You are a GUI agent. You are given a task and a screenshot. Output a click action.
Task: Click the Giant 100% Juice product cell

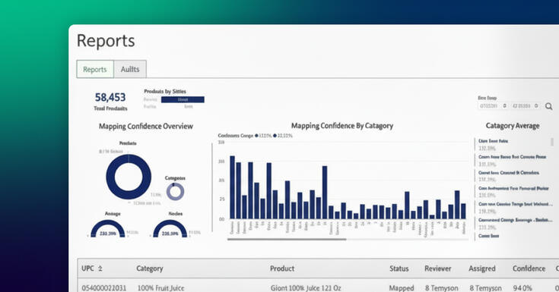[306, 287]
